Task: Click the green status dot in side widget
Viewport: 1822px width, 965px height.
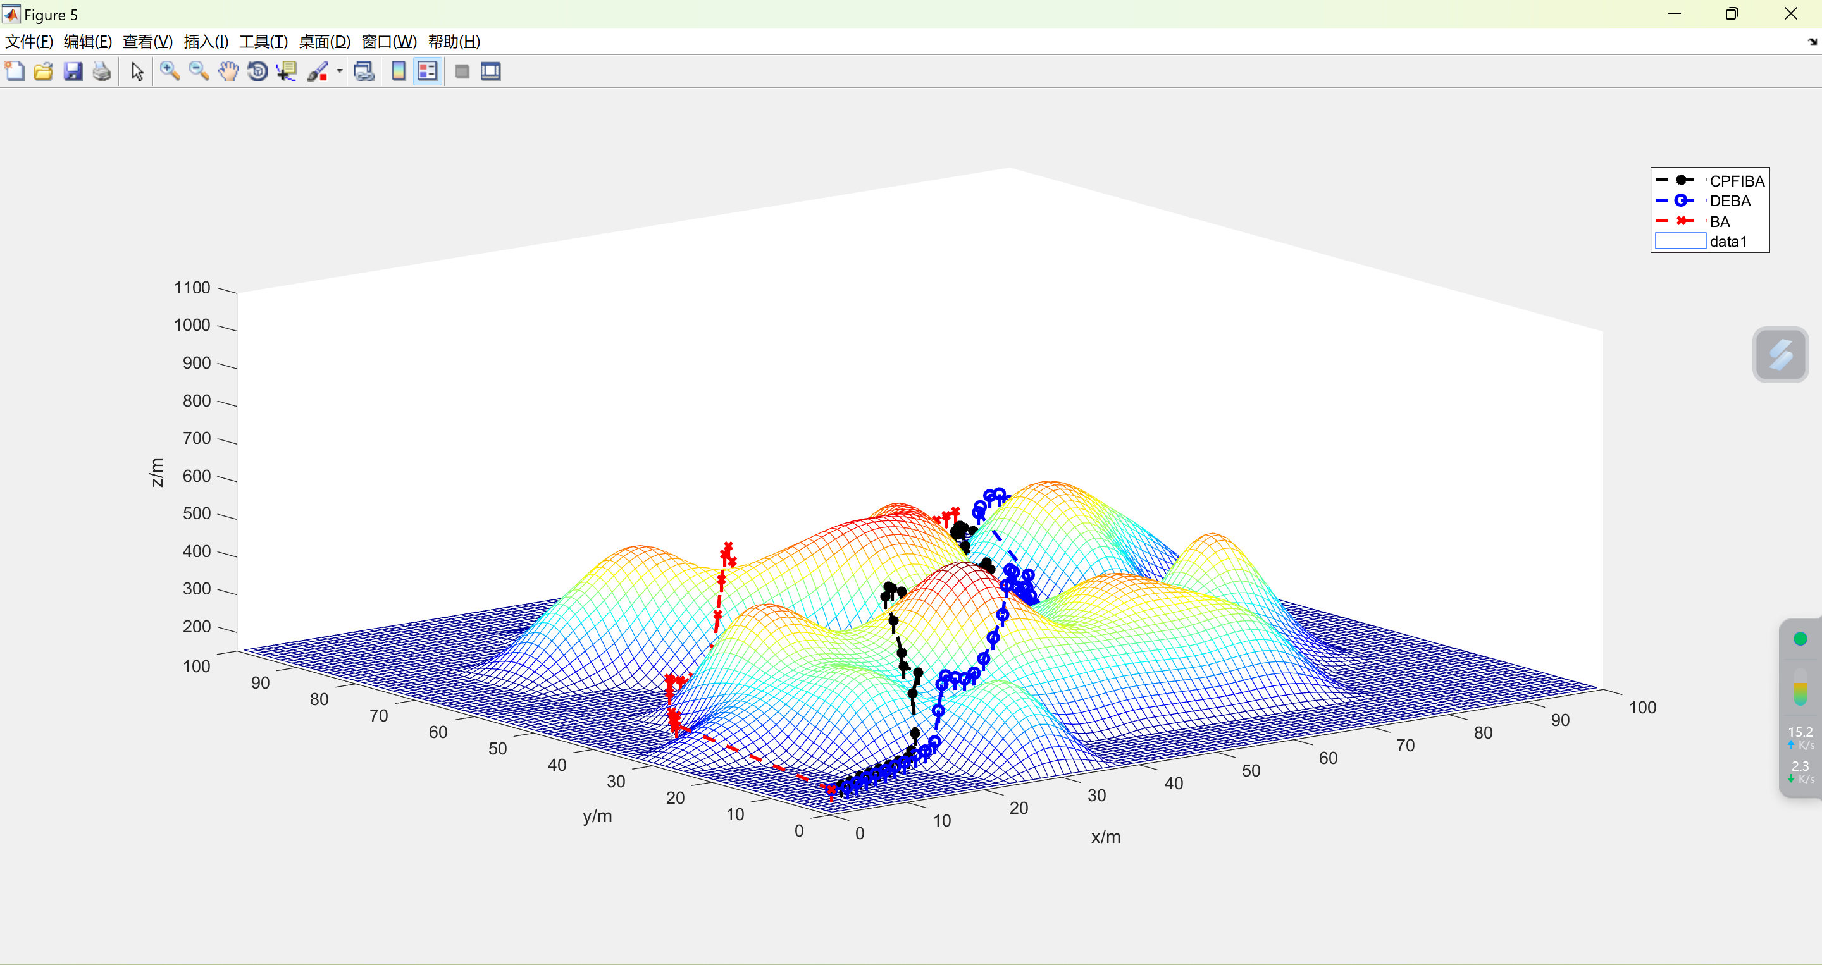Action: pos(1800,639)
